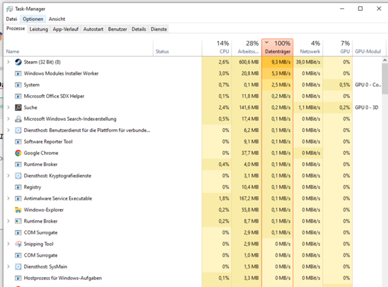
Task: Switch to the Autostart tab
Action: [93, 29]
